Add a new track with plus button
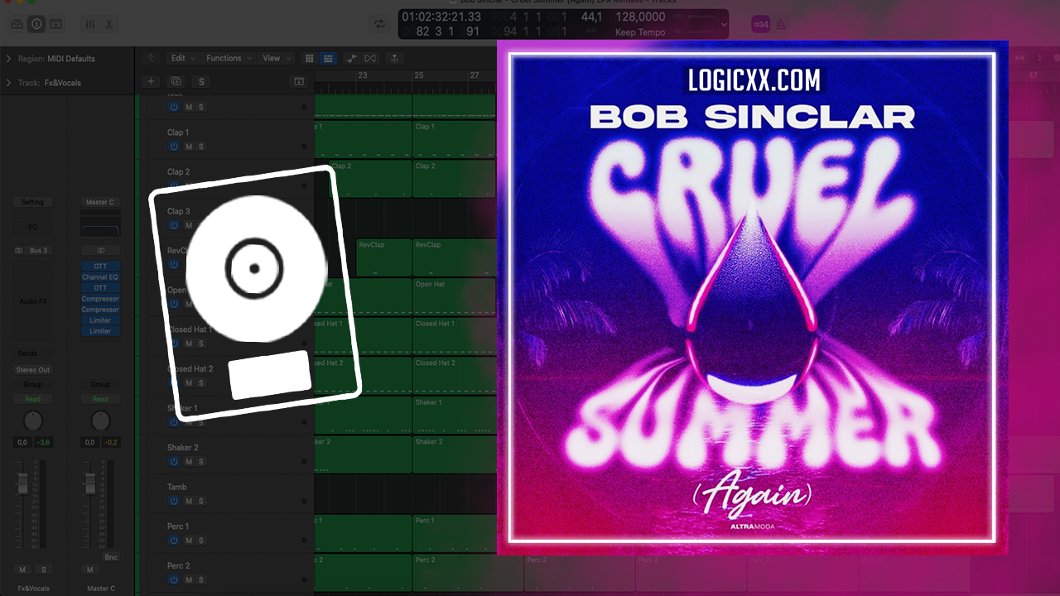The image size is (1060, 596). pyautogui.click(x=151, y=81)
